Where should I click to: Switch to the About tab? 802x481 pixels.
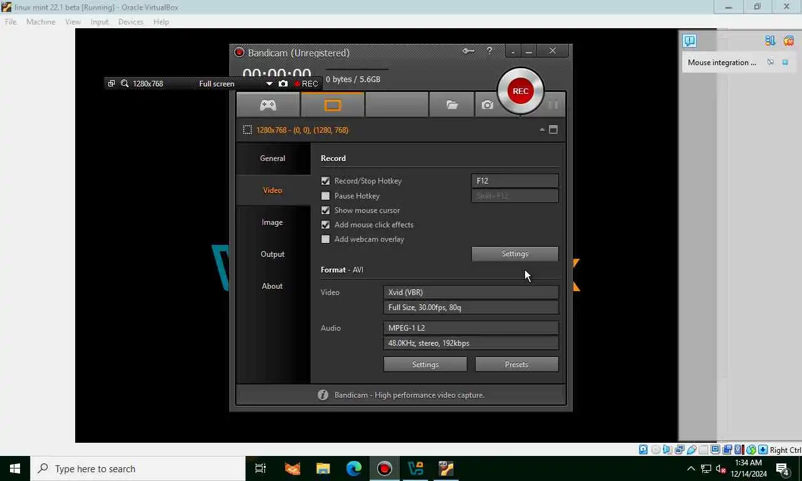(x=273, y=286)
